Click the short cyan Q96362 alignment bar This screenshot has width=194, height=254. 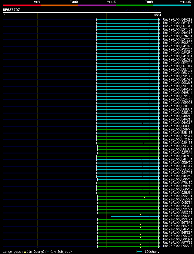135,216
